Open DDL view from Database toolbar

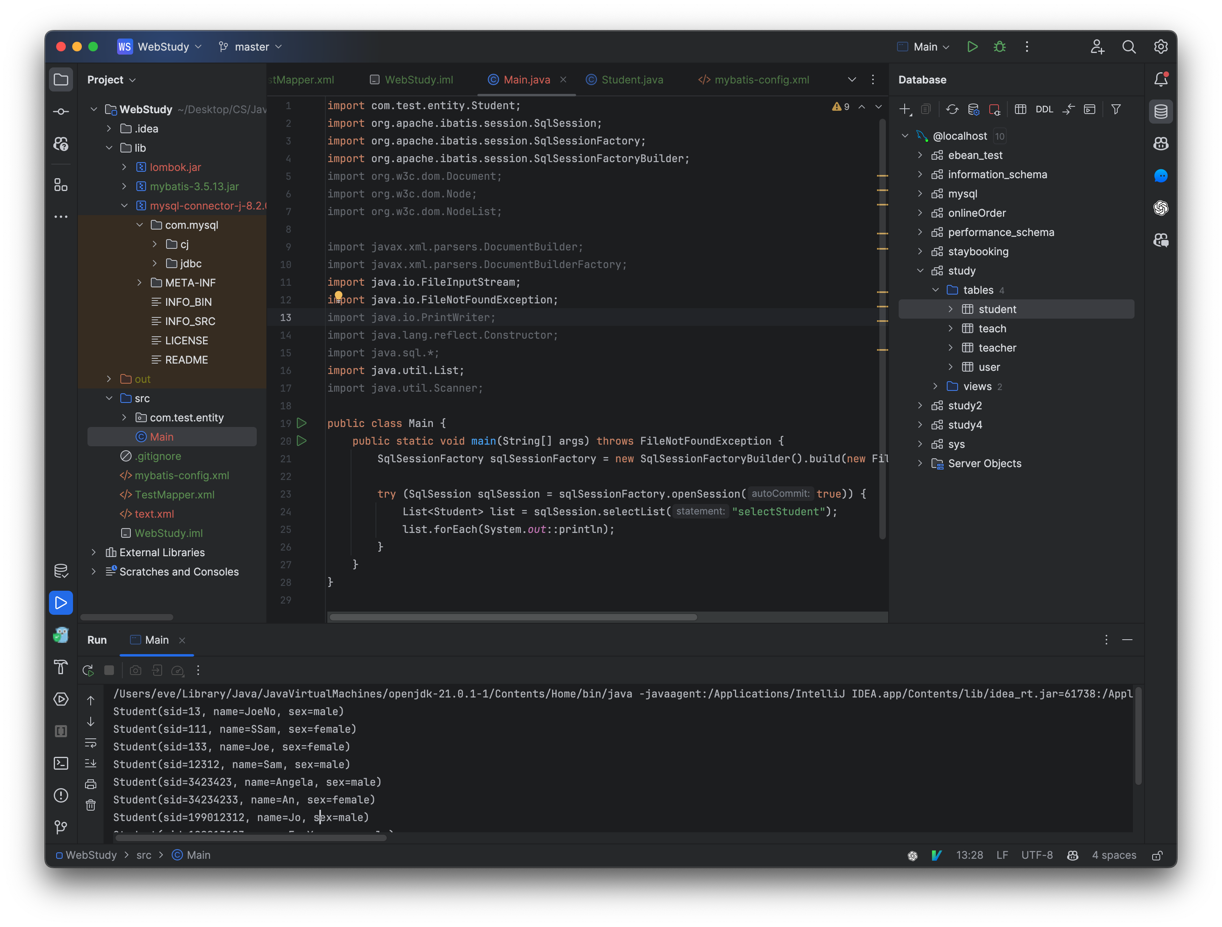(x=1044, y=109)
